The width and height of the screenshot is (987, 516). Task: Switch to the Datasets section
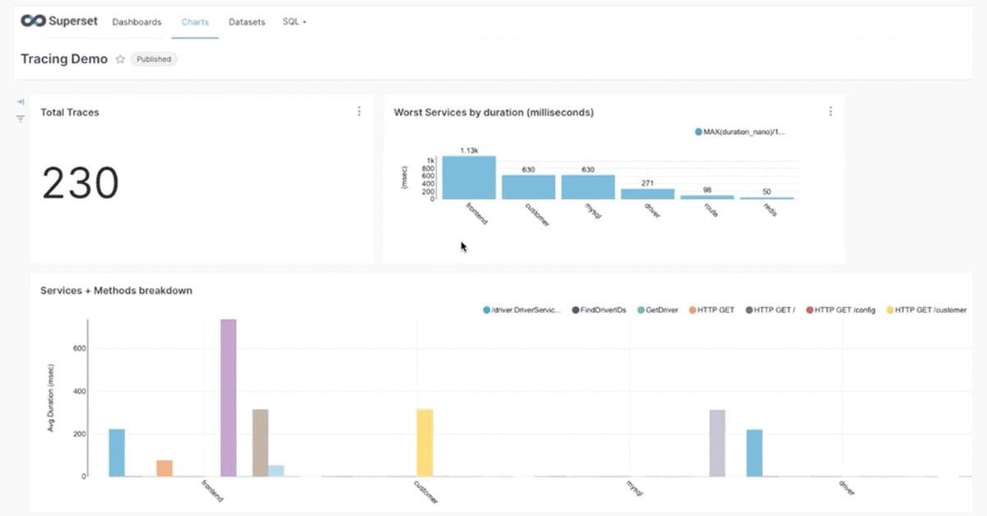click(247, 21)
